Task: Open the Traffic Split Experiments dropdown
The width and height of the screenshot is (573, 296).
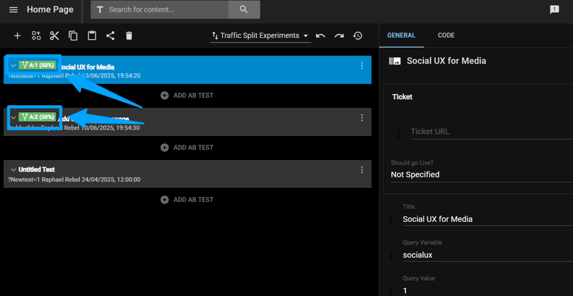Action: (x=260, y=36)
